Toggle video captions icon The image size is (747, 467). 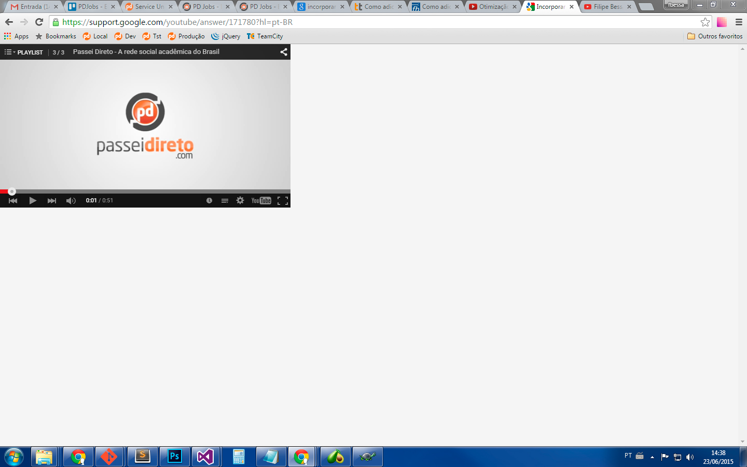pyautogui.click(x=225, y=201)
